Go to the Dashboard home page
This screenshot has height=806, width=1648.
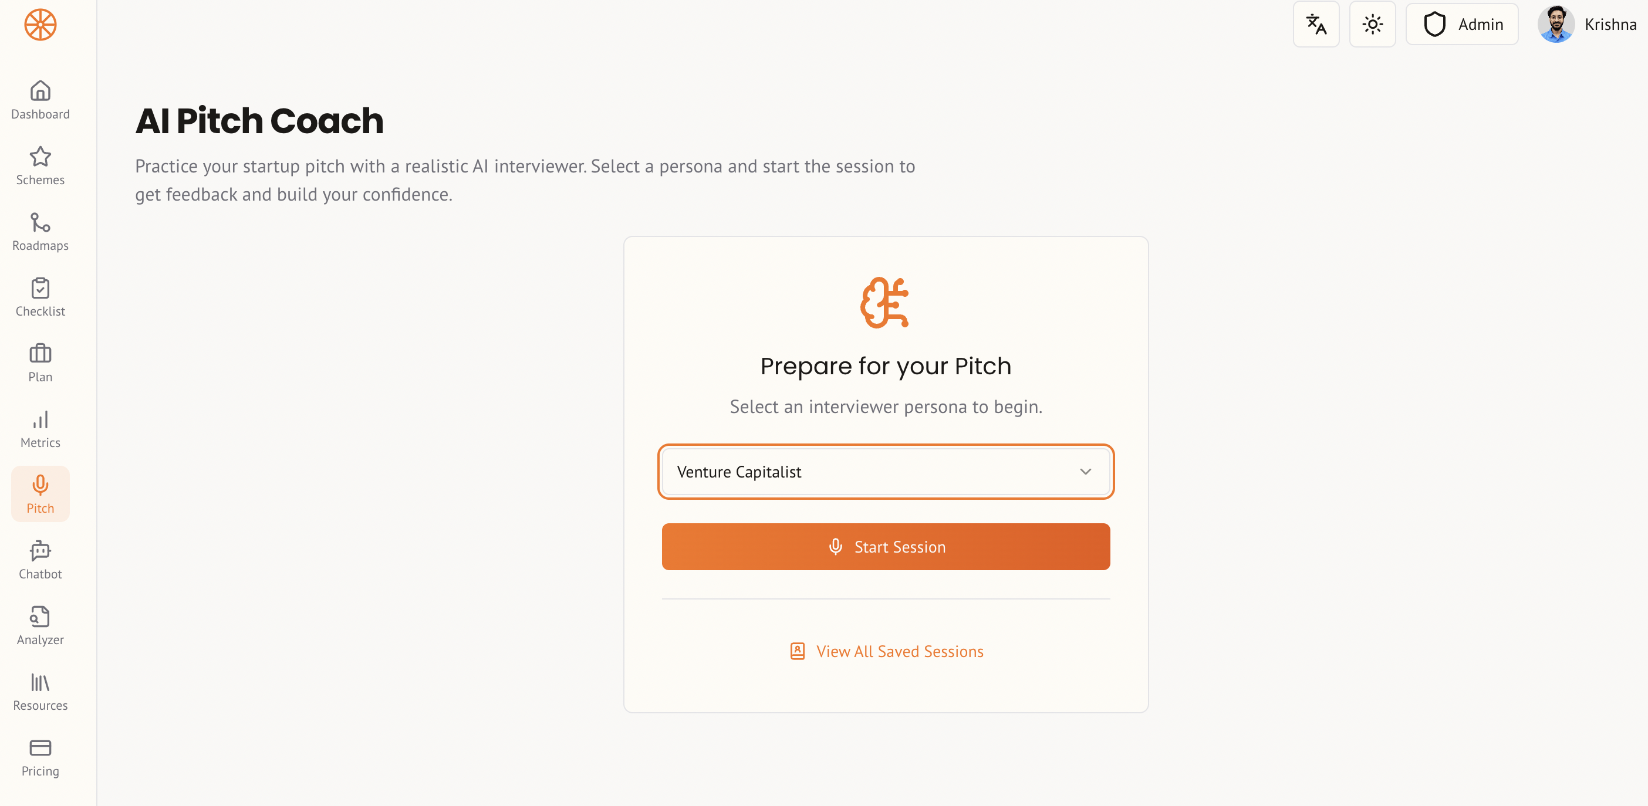click(x=40, y=100)
